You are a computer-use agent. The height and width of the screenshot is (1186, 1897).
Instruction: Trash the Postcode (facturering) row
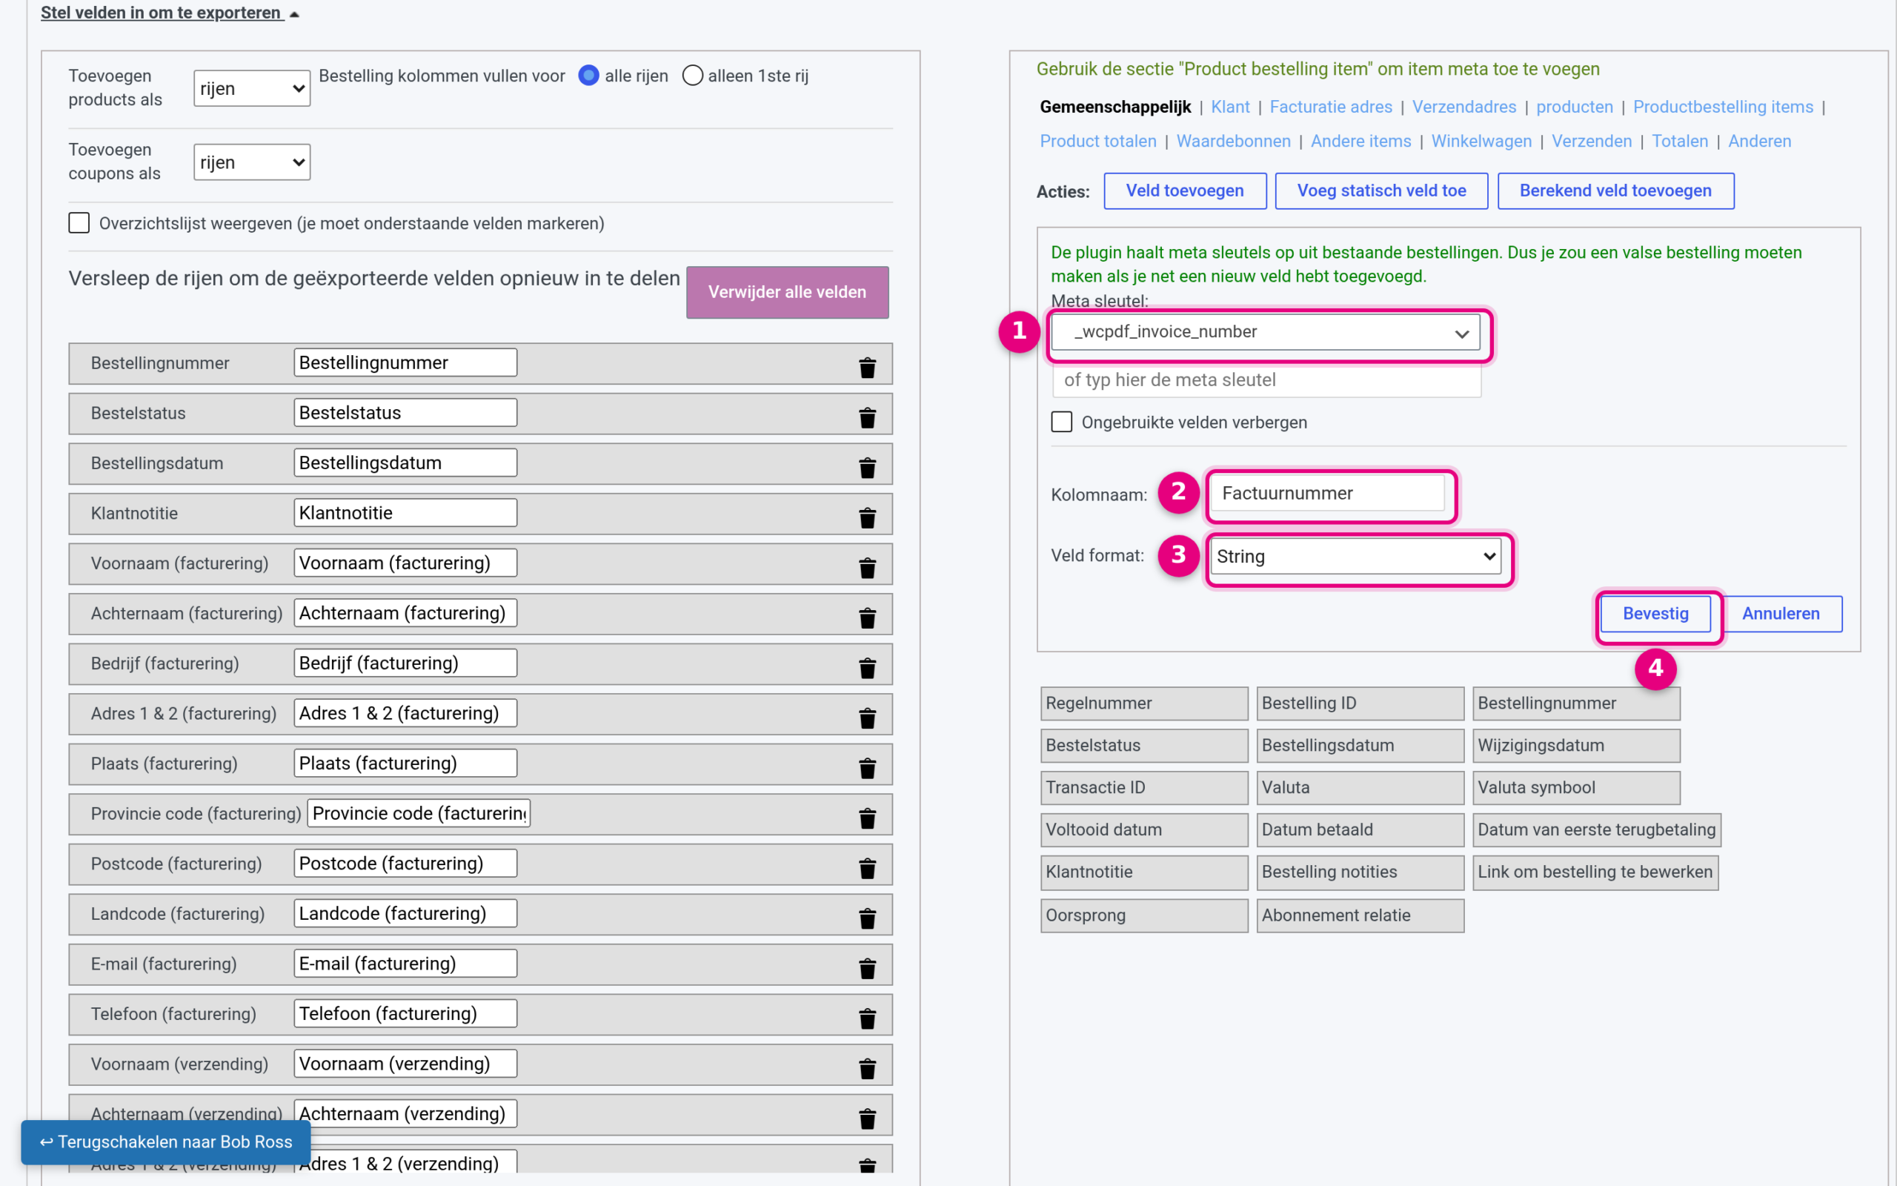(x=867, y=868)
